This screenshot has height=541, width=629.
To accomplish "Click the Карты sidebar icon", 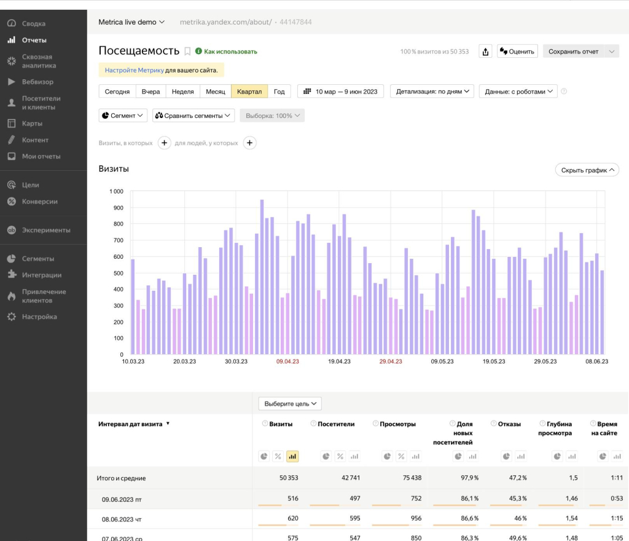I will tap(11, 124).
